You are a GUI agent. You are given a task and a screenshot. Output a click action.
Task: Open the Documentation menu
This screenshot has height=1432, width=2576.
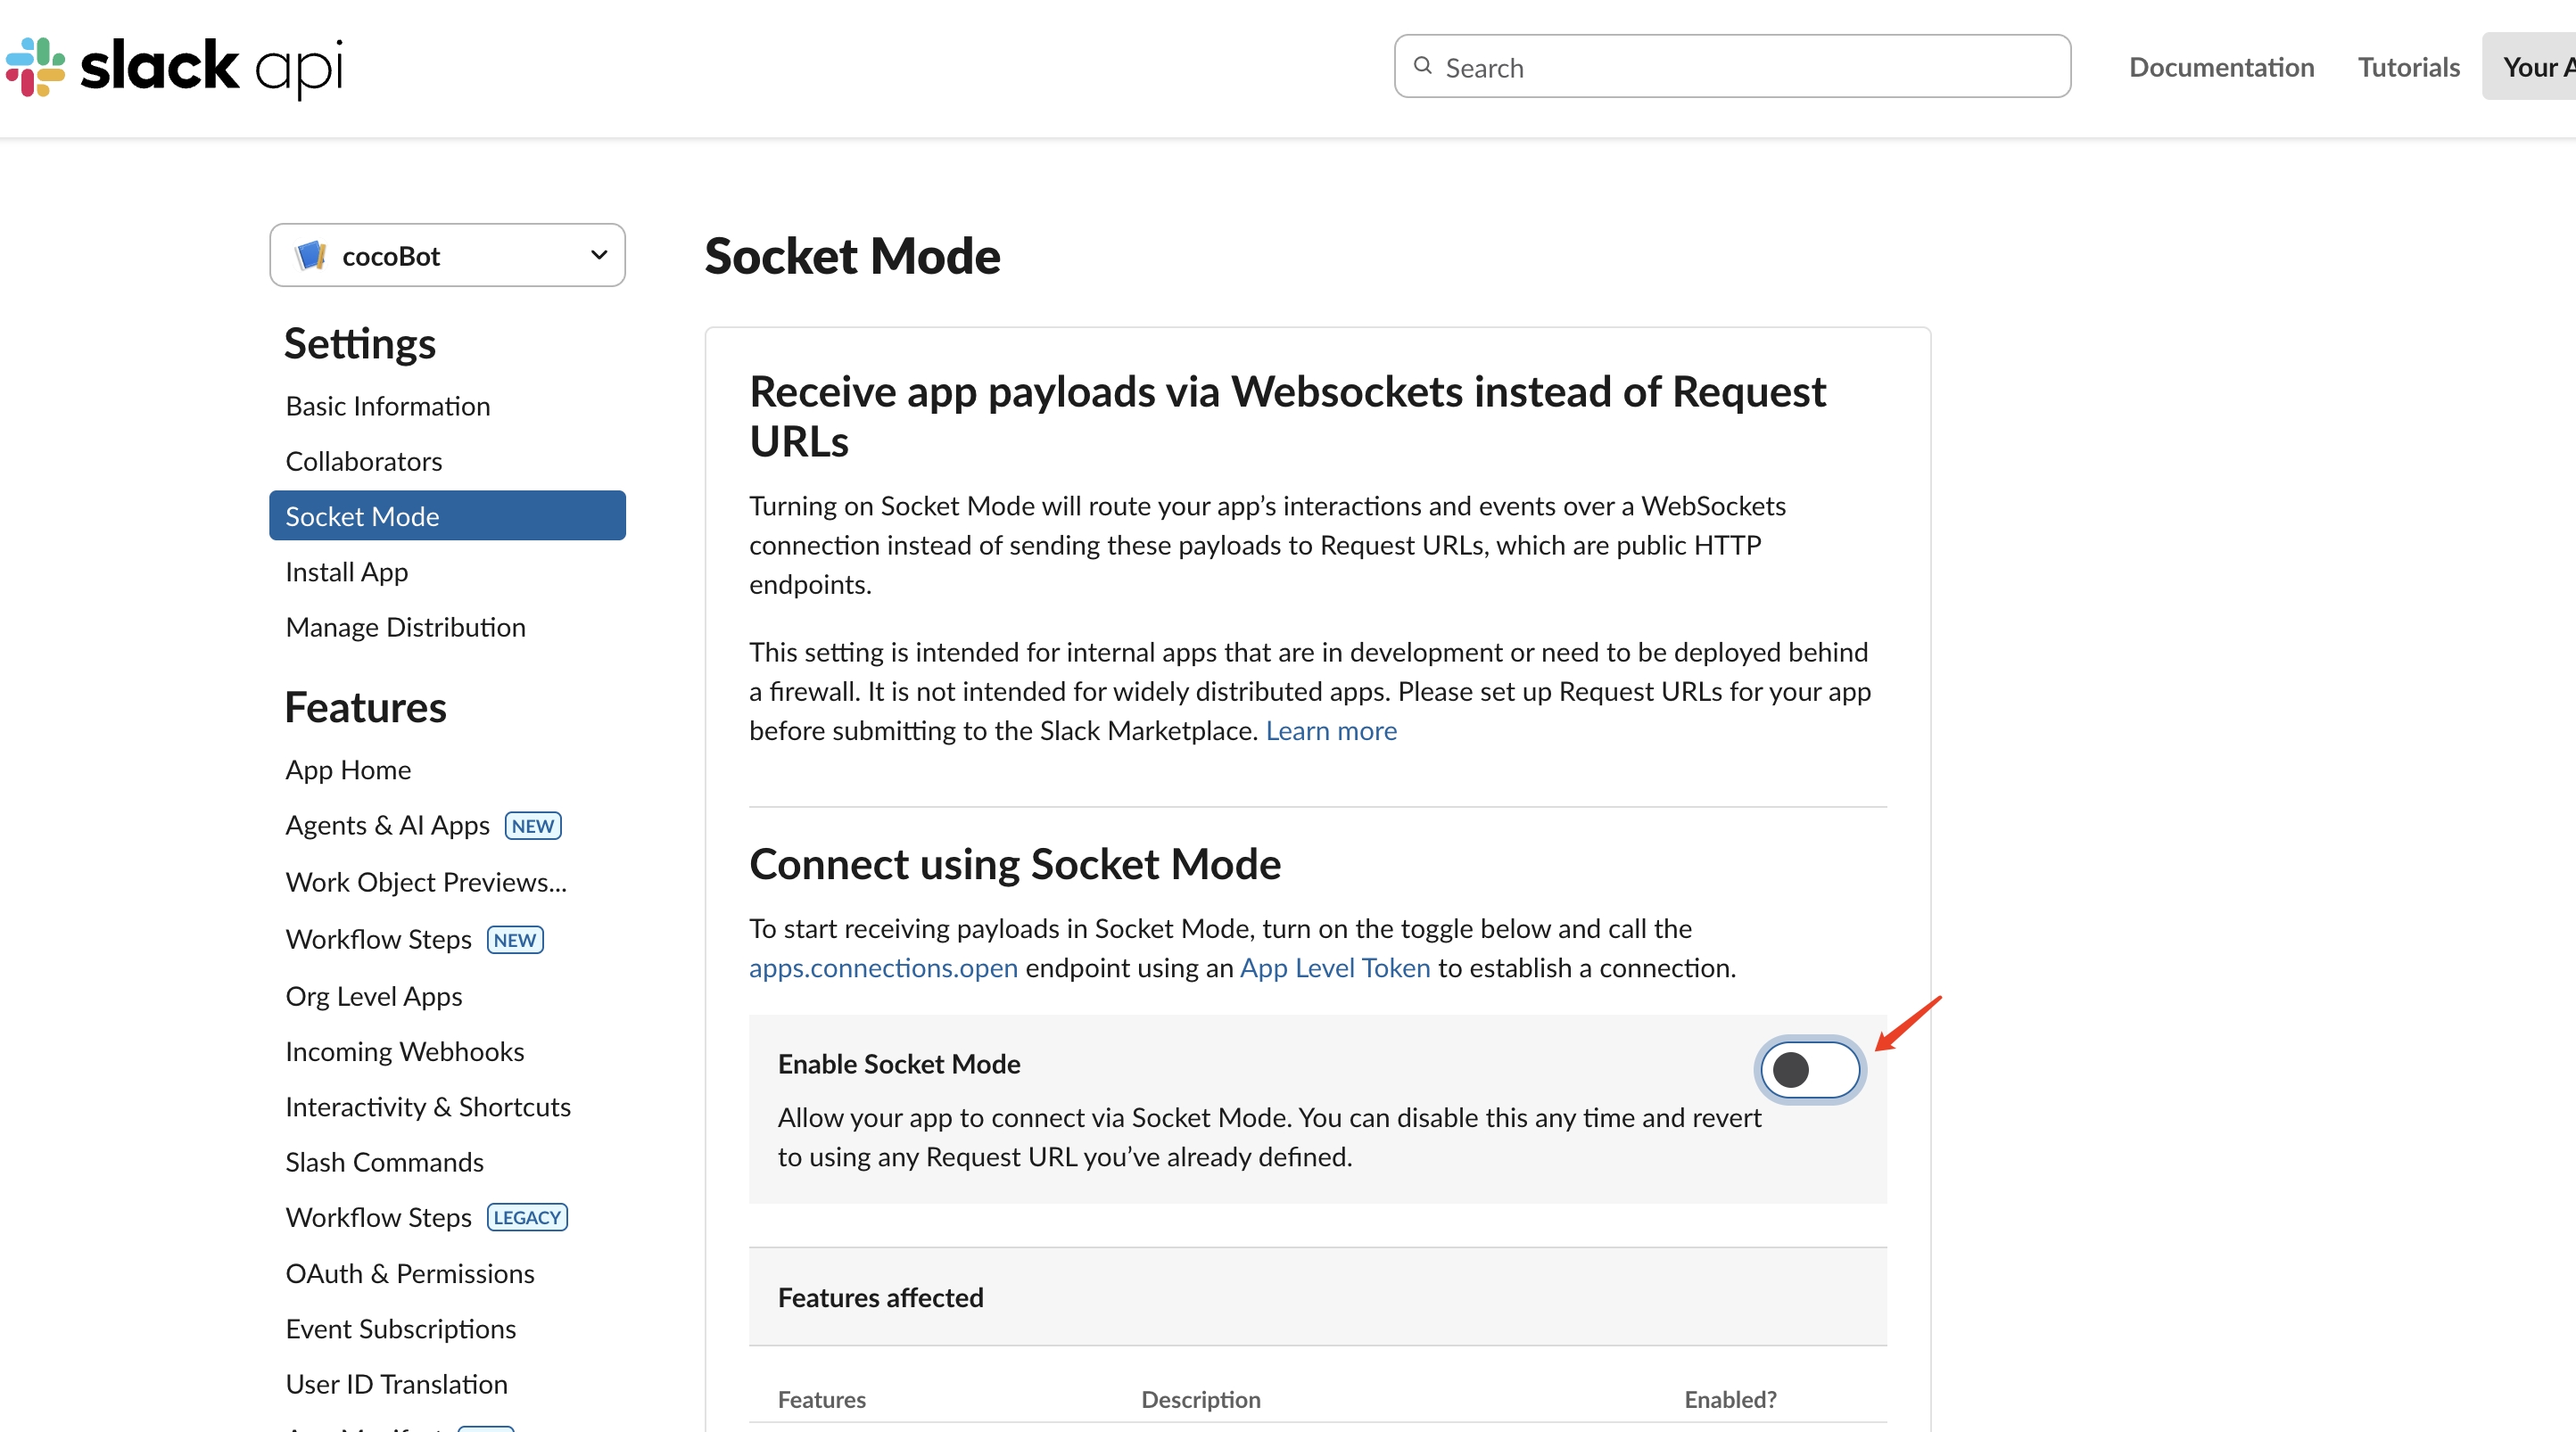(x=2222, y=67)
